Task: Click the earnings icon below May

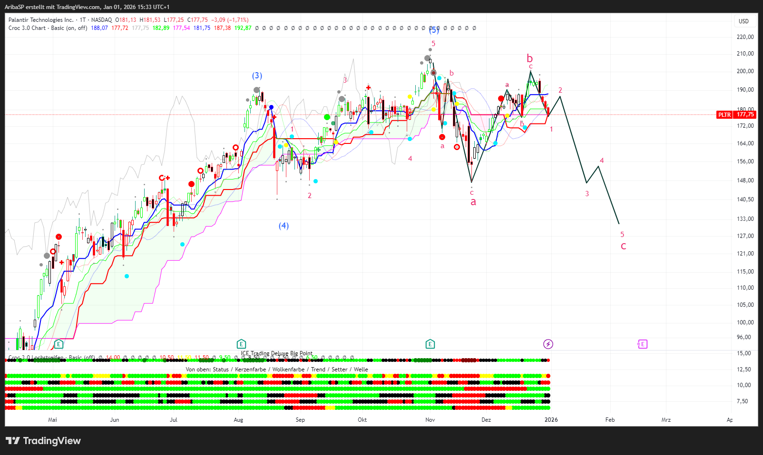Action: (59, 344)
